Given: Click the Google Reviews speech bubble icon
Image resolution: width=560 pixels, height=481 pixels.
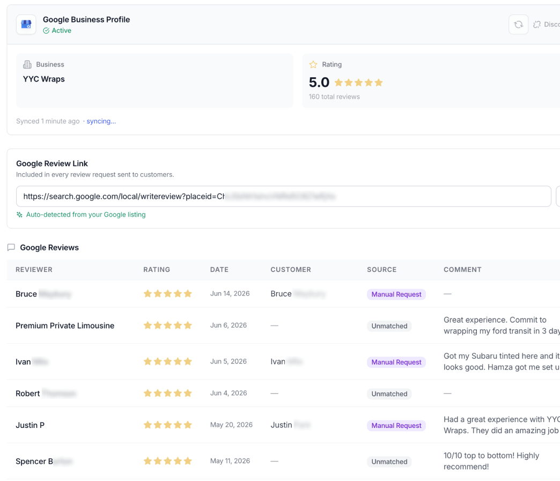Looking at the screenshot, I should pyautogui.click(x=11, y=247).
